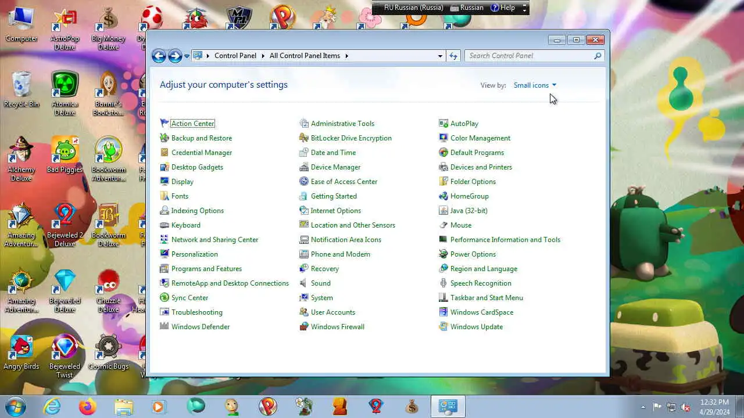
Task: Open Taskbar and Start Menu link
Action: (487, 297)
